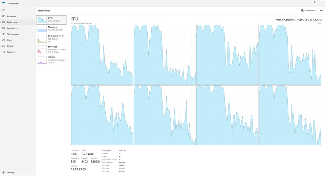The width and height of the screenshot is (325, 176).
Task: Click the Virtualisation Enabled value
Action: [122, 162]
